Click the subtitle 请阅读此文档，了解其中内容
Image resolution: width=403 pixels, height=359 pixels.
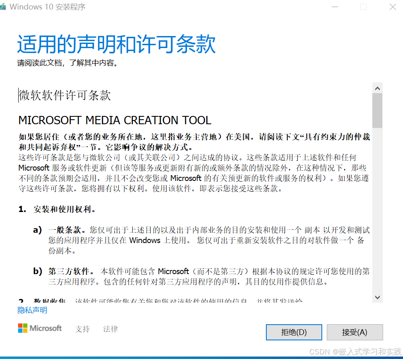68,63
